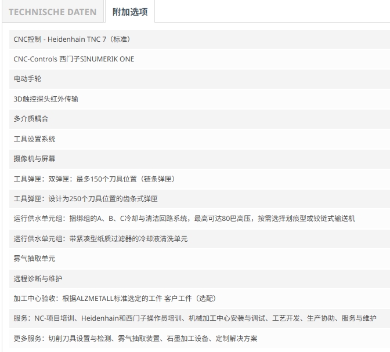The width and height of the screenshot is (390, 352).
Task: Click the CNC控制 Heidenhain TNC 7 row
Action: 200,39
